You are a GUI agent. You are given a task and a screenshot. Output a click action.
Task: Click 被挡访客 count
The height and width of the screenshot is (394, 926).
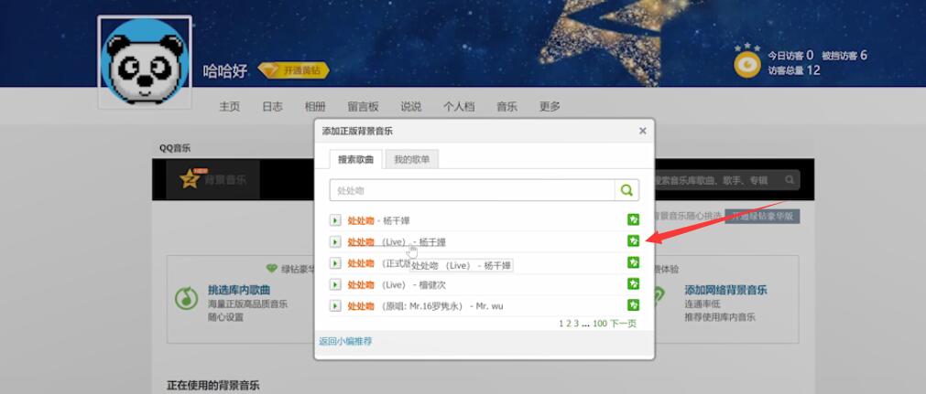pyautogui.click(x=844, y=56)
